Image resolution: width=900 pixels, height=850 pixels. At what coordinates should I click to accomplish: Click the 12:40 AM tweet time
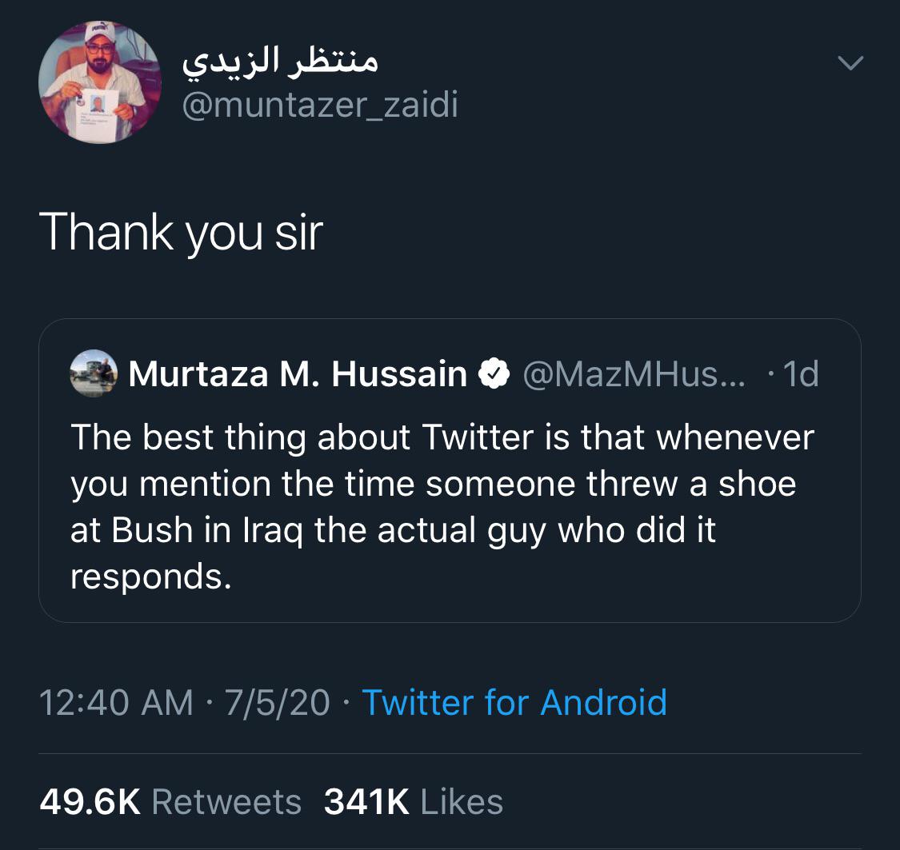(x=116, y=702)
